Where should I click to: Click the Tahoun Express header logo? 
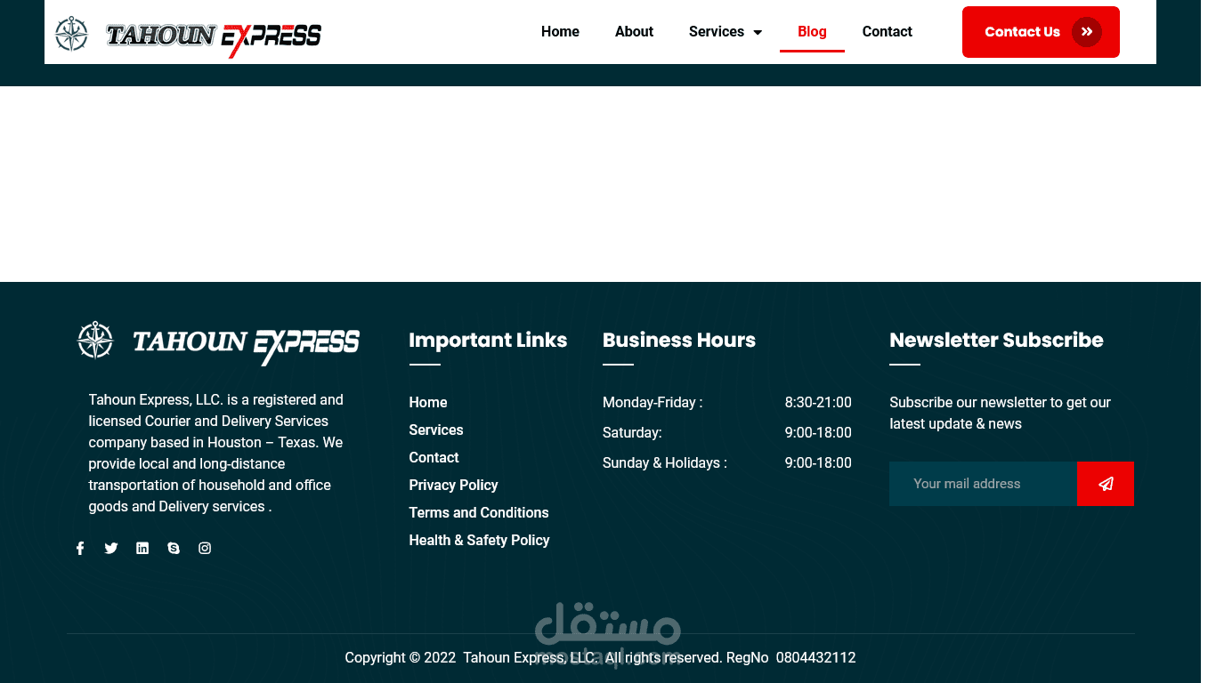coord(188,36)
